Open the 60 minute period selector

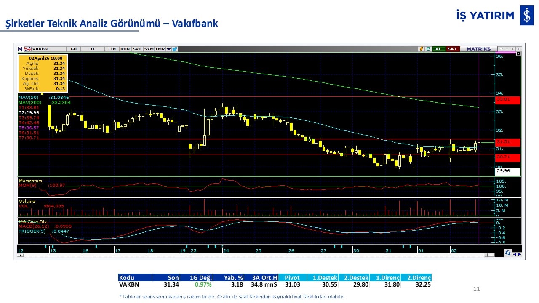pyautogui.click(x=73, y=49)
